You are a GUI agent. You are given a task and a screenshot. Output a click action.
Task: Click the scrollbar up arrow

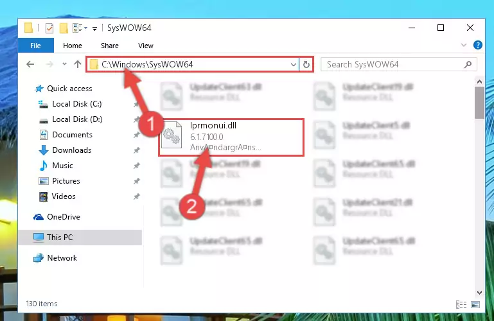[479, 82]
